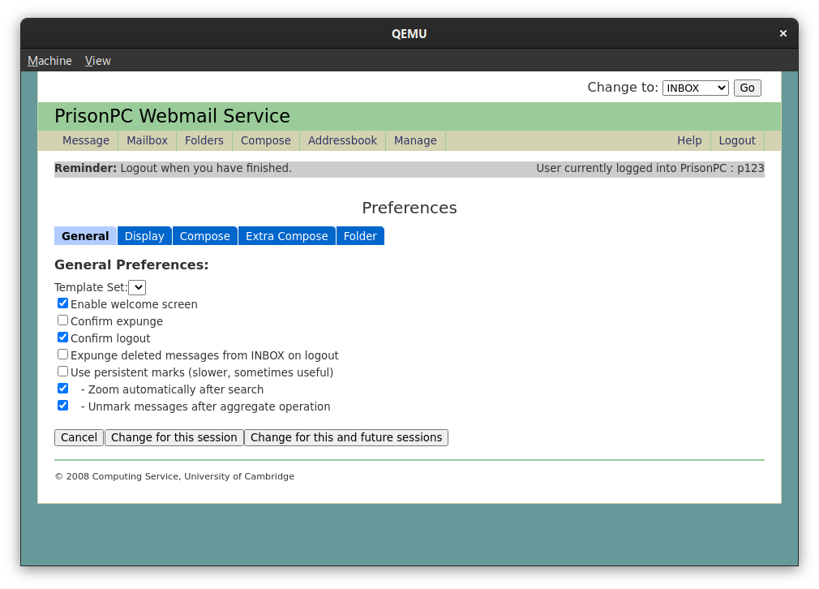
Task: Click the 'PrisonPC Webmail Service' title
Action: pos(173,116)
